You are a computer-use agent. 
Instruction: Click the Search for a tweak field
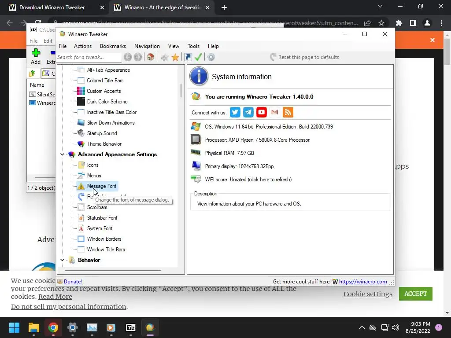click(x=89, y=57)
